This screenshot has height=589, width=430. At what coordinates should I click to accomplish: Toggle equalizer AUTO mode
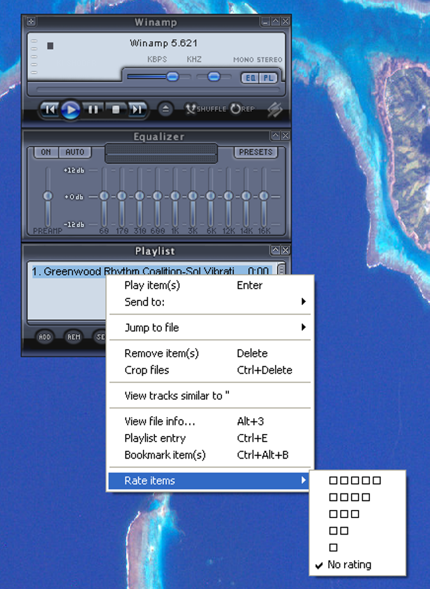pos(75,152)
